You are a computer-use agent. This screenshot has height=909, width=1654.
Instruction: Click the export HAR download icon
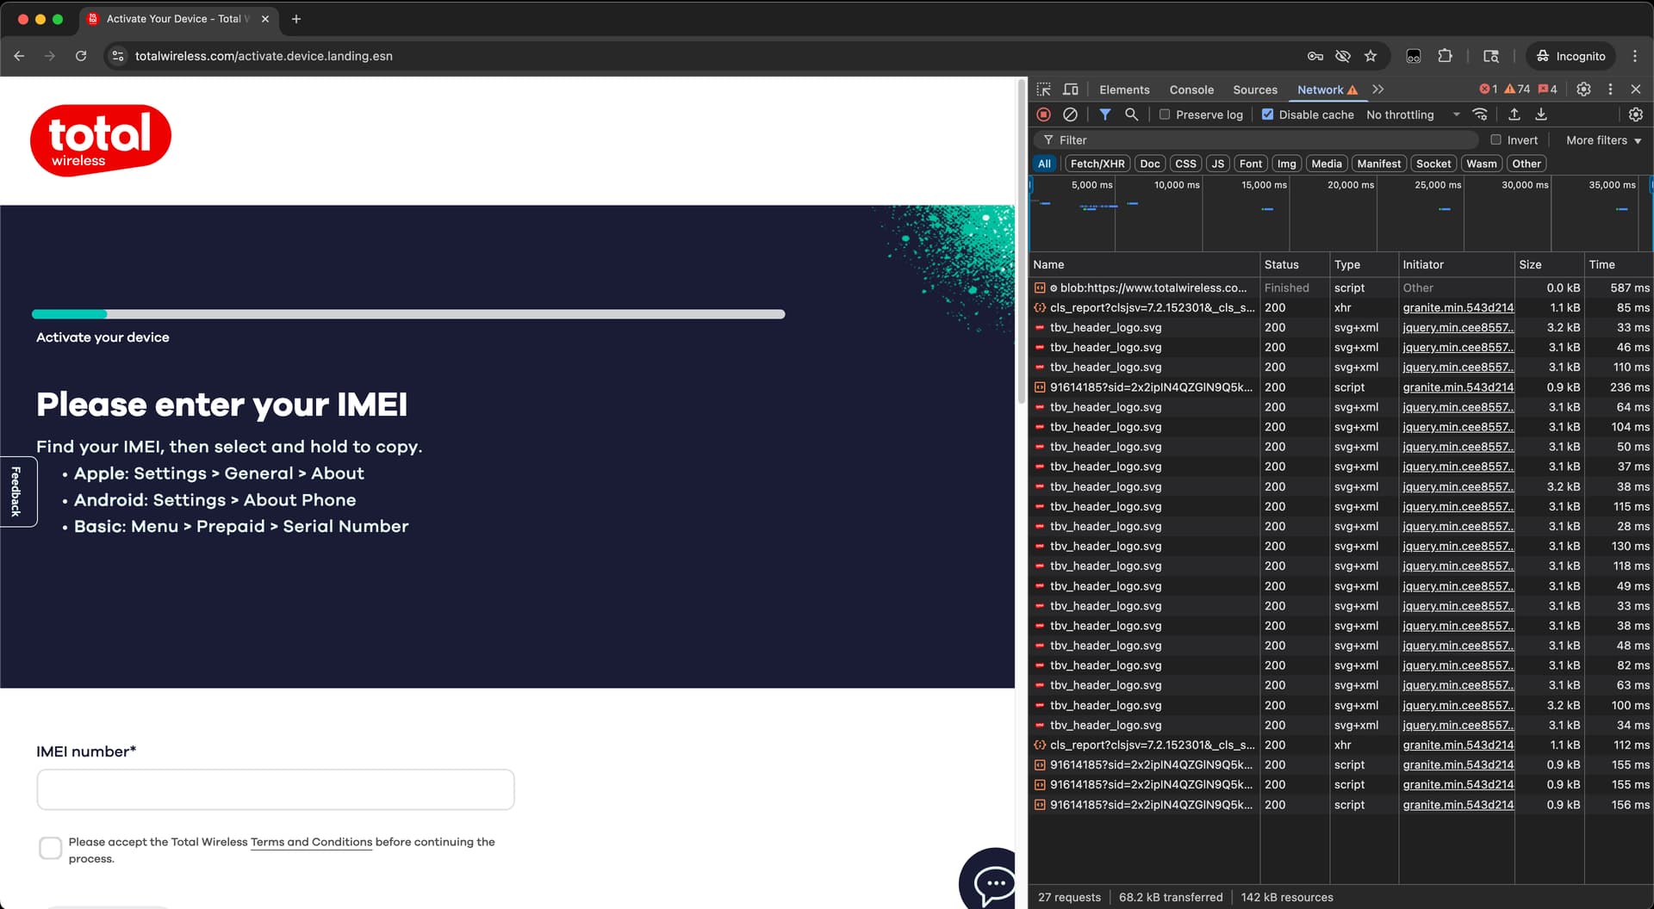(x=1541, y=114)
